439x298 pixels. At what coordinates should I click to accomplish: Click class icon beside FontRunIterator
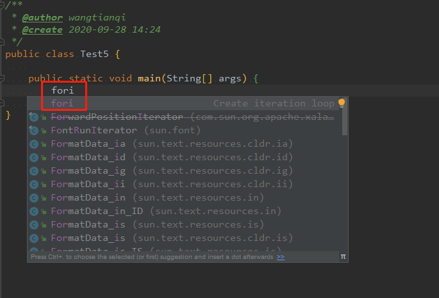[x=34, y=131]
